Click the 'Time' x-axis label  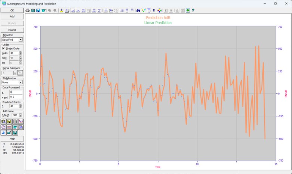point(158,167)
